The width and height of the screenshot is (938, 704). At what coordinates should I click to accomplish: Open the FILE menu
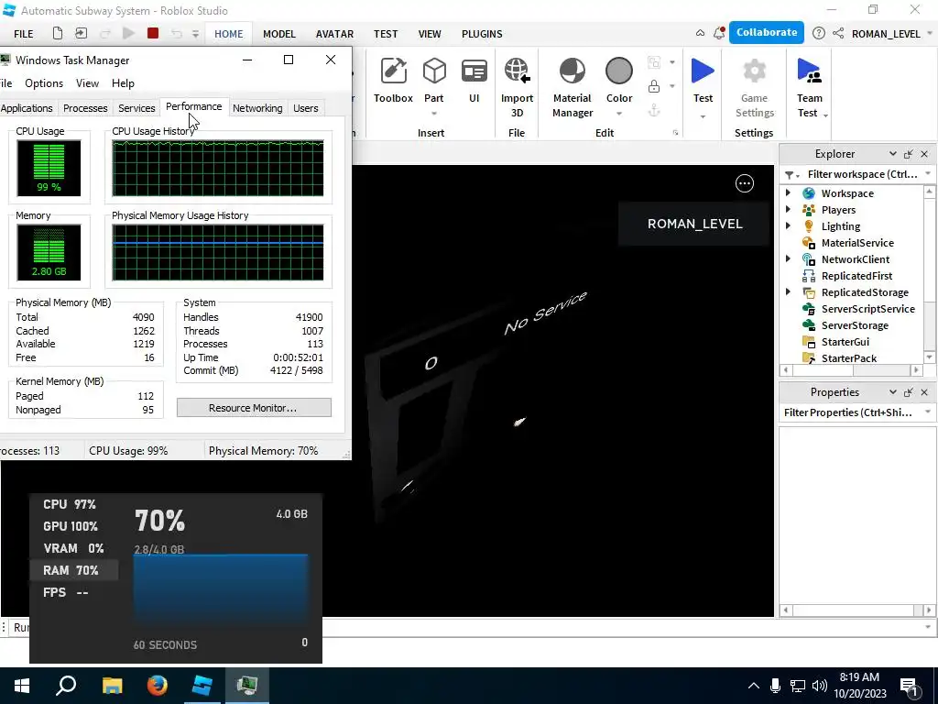click(x=23, y=34)
